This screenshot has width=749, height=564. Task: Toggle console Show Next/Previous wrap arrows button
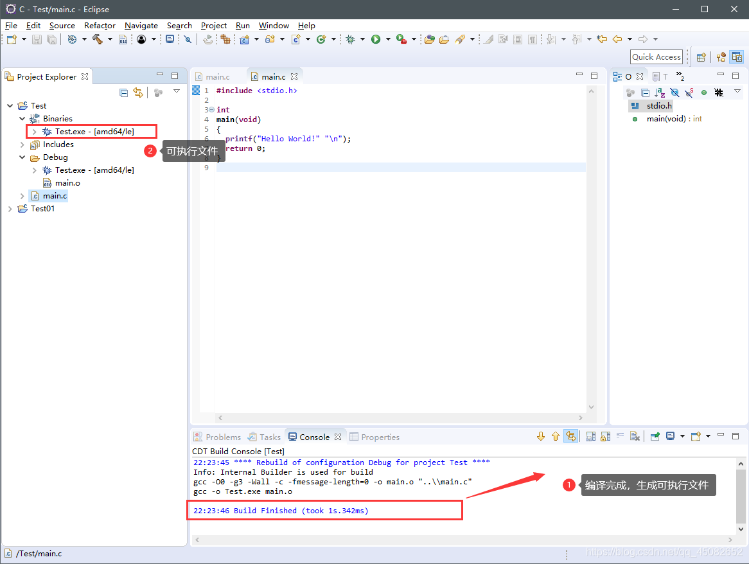click(x=571, y=437)
